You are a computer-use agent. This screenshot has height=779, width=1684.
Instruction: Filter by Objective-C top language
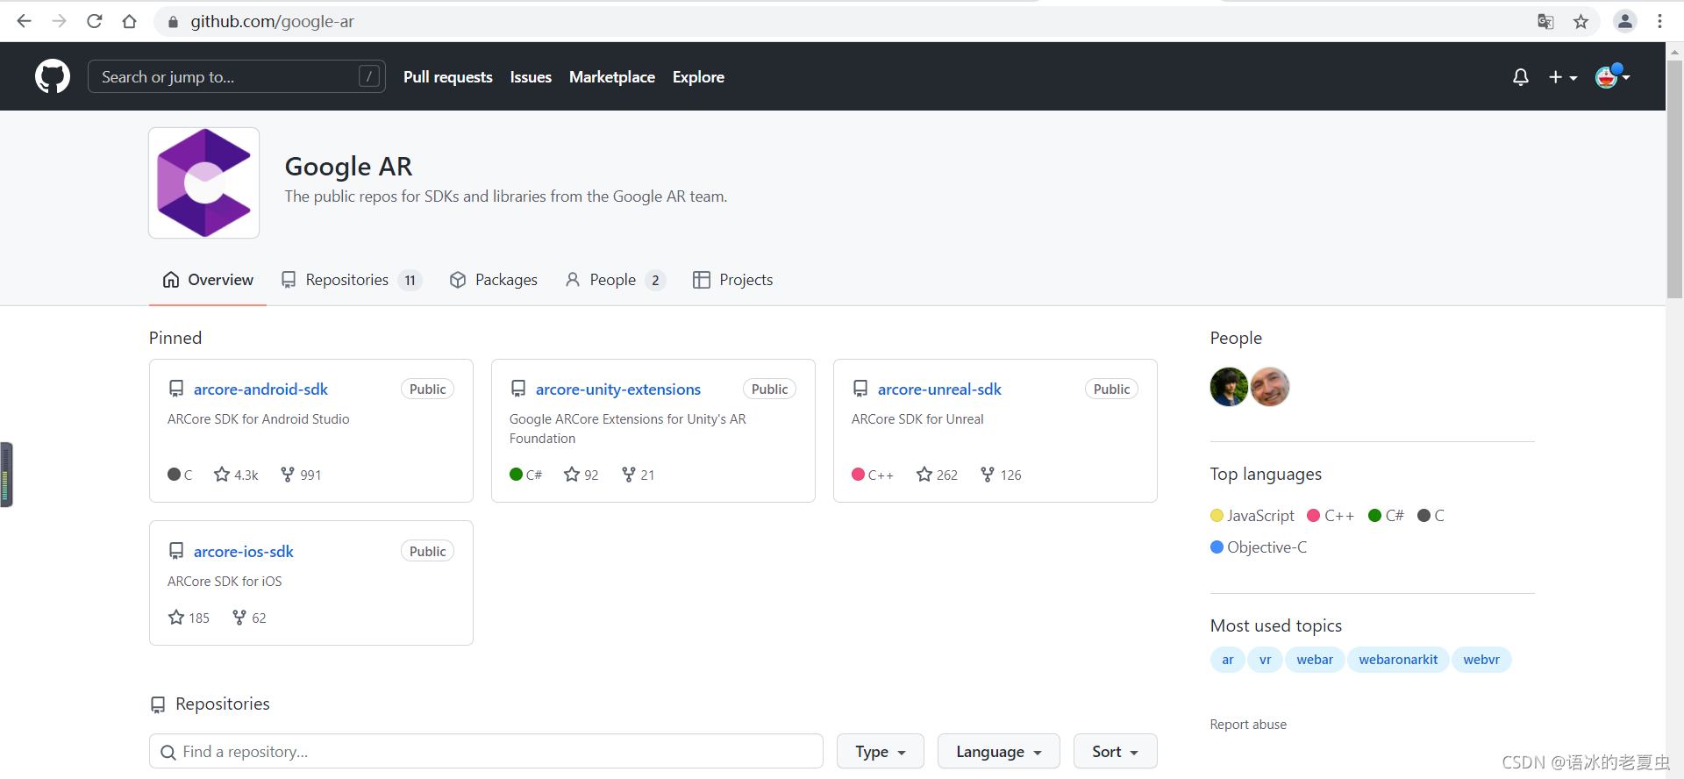(x=1259, y=547)
